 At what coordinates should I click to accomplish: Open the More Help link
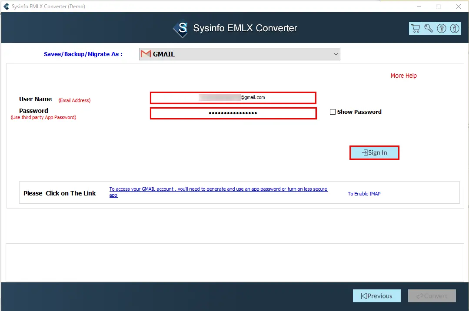tap(403, 76)
